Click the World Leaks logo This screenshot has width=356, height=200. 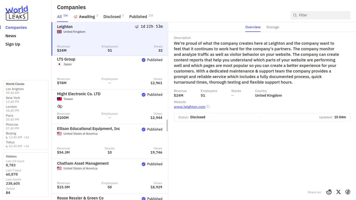(17, 13)
